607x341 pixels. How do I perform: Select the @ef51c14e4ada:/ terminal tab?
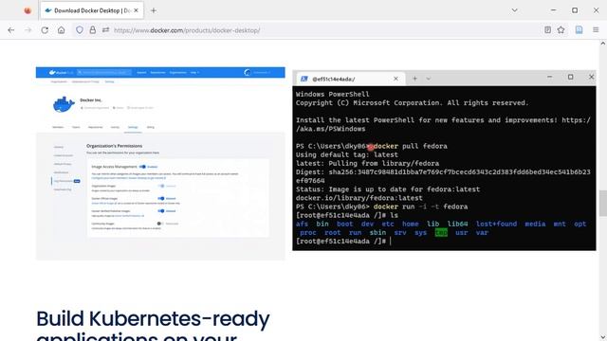click(x=350, y=79)
